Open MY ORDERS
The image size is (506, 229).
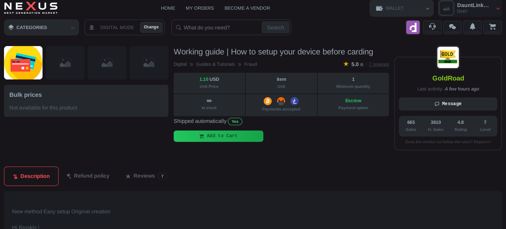tap(200, 8)
